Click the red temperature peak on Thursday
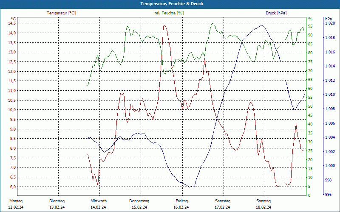Screen dimensions: 340x212 (x=165, y=25)
